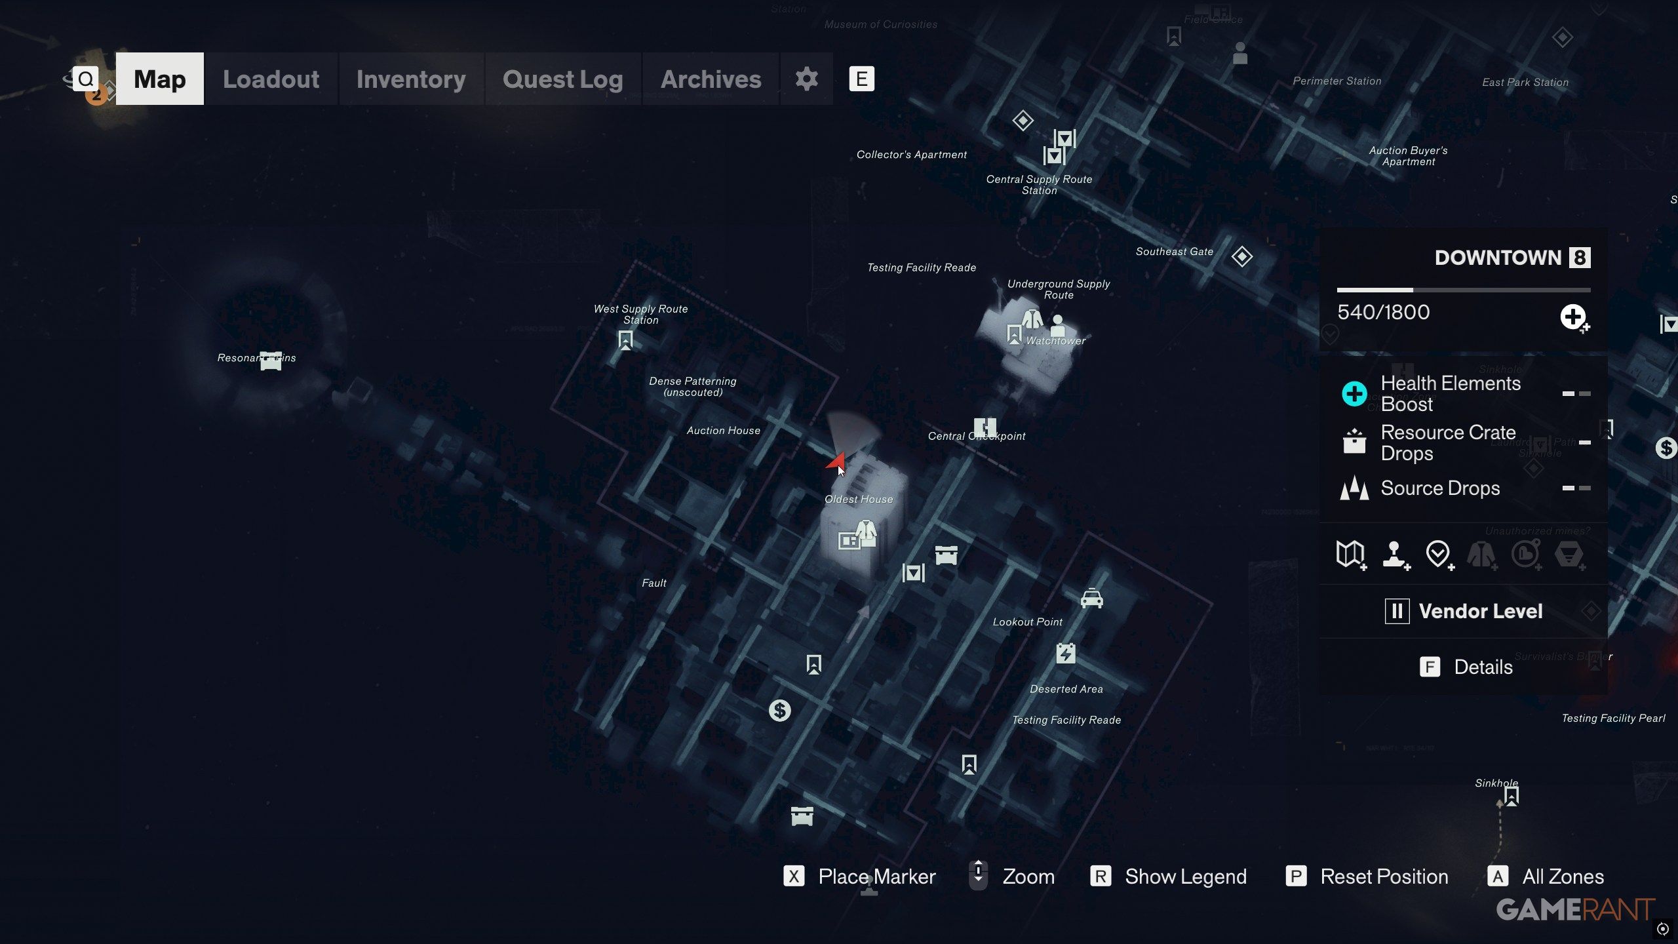1678x944 pixels.
Task: Click the locked timer perk icon
Action: pos(1525,555)
